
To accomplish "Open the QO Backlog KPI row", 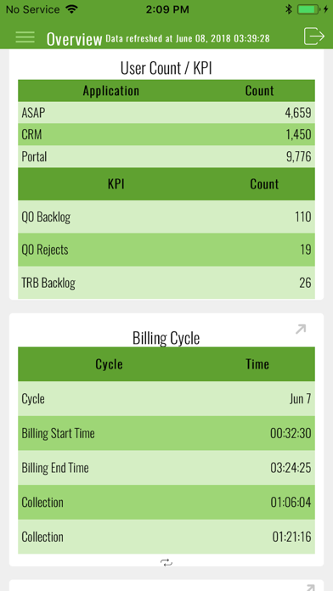I will 166,217.
